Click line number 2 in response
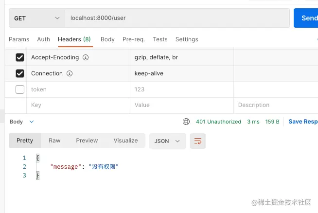318x213 pixels. click(x=24, y=167)
